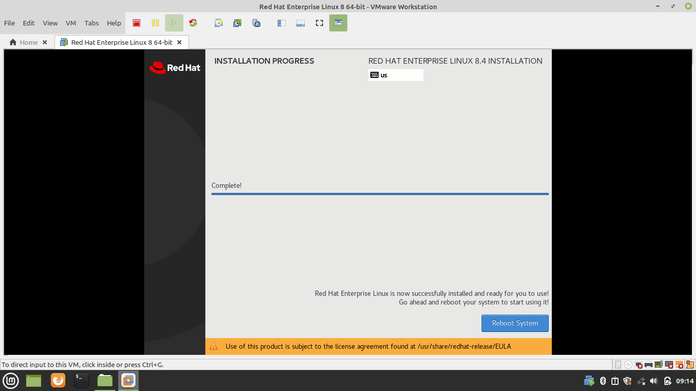Click the USB device status icon
Image resolution: width=696 pixels, height=391 pixels.
pyautogui.click(x=679, y=365)
